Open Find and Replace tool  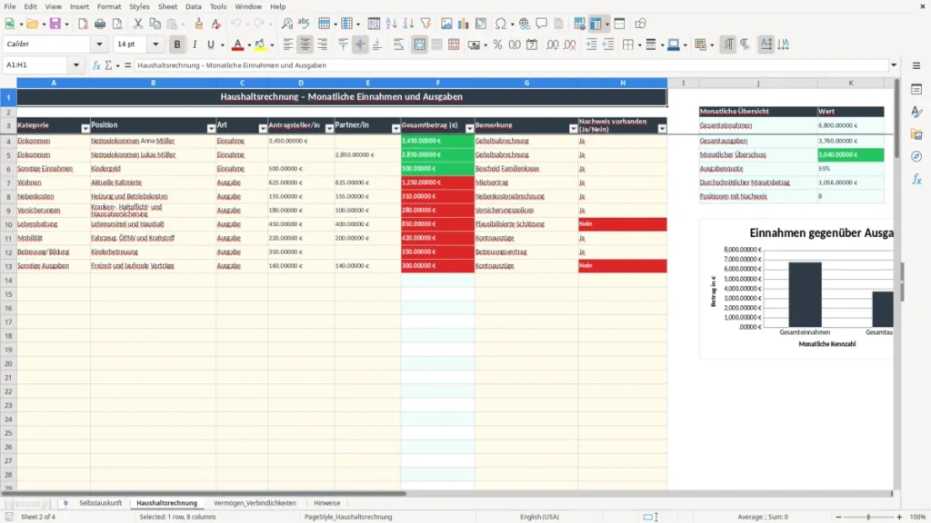tap(286, 24)
